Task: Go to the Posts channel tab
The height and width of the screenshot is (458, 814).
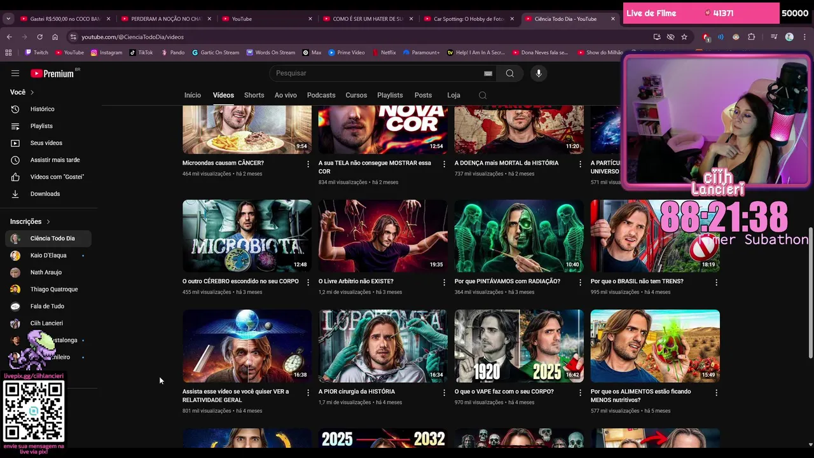Action: click(423, 95)
